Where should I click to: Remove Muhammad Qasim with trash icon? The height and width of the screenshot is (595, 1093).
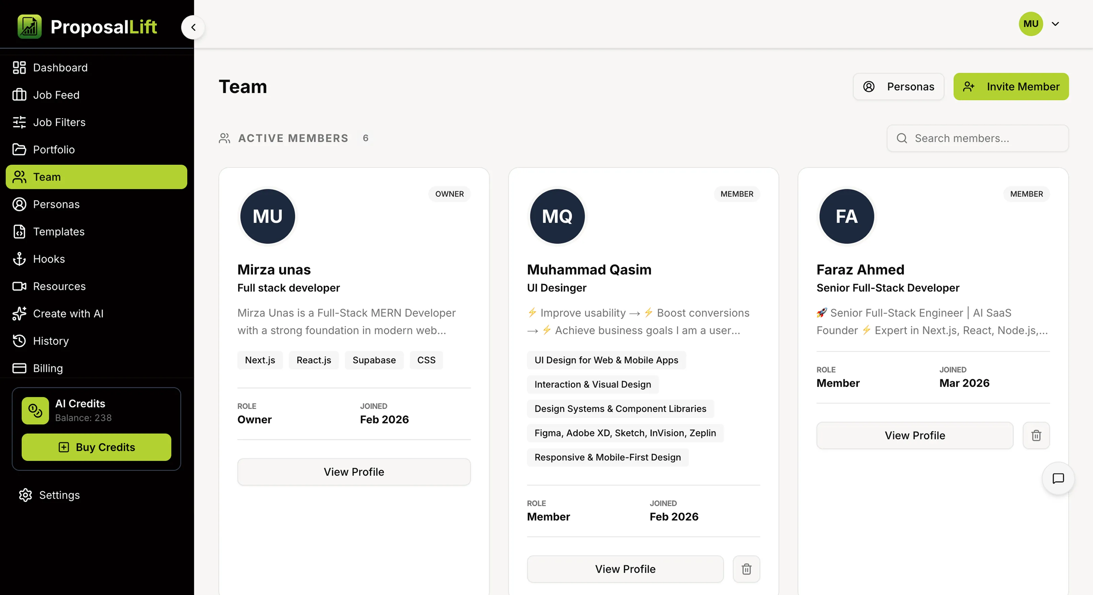click(x=746, y=569)
